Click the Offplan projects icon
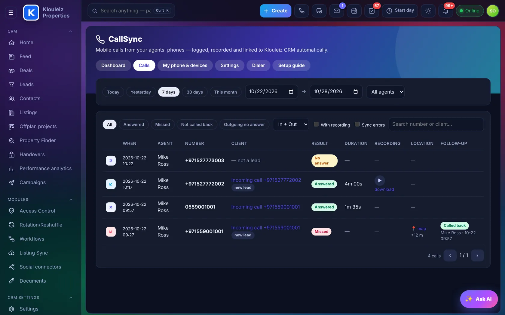 coord(11,127)
